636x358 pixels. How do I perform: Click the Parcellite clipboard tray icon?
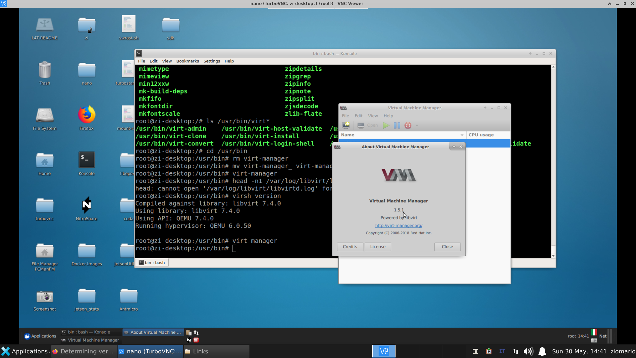pos(489,351)
